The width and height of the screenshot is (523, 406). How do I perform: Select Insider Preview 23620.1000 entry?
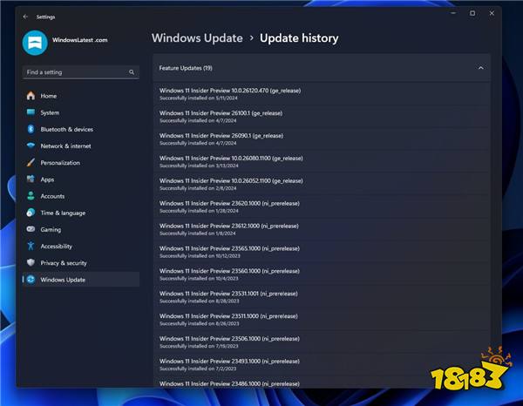pos(322,206)
